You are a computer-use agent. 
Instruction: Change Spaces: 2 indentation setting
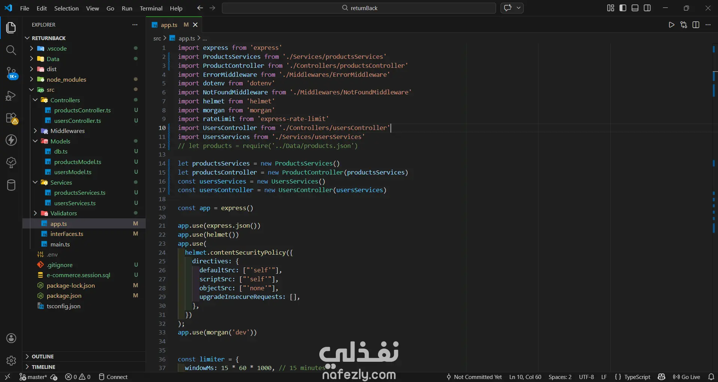click(560, 377)
